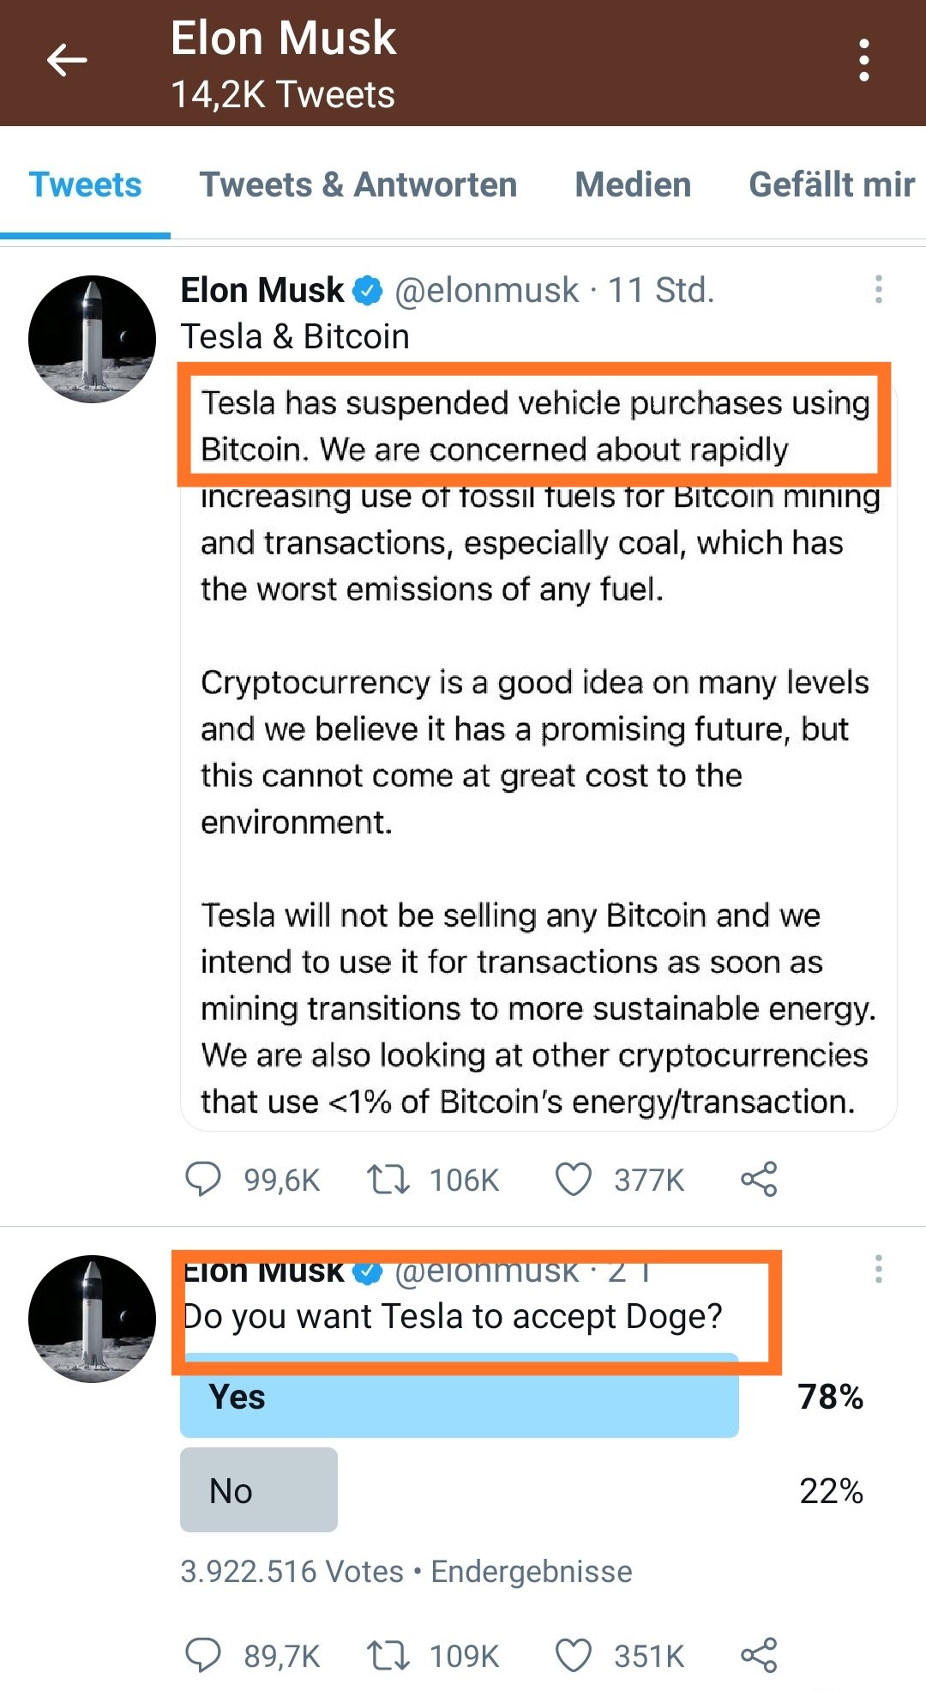Retweet the Doge poll tweet
Viewport: 926px width, 1691px height.
point(388,1656)
